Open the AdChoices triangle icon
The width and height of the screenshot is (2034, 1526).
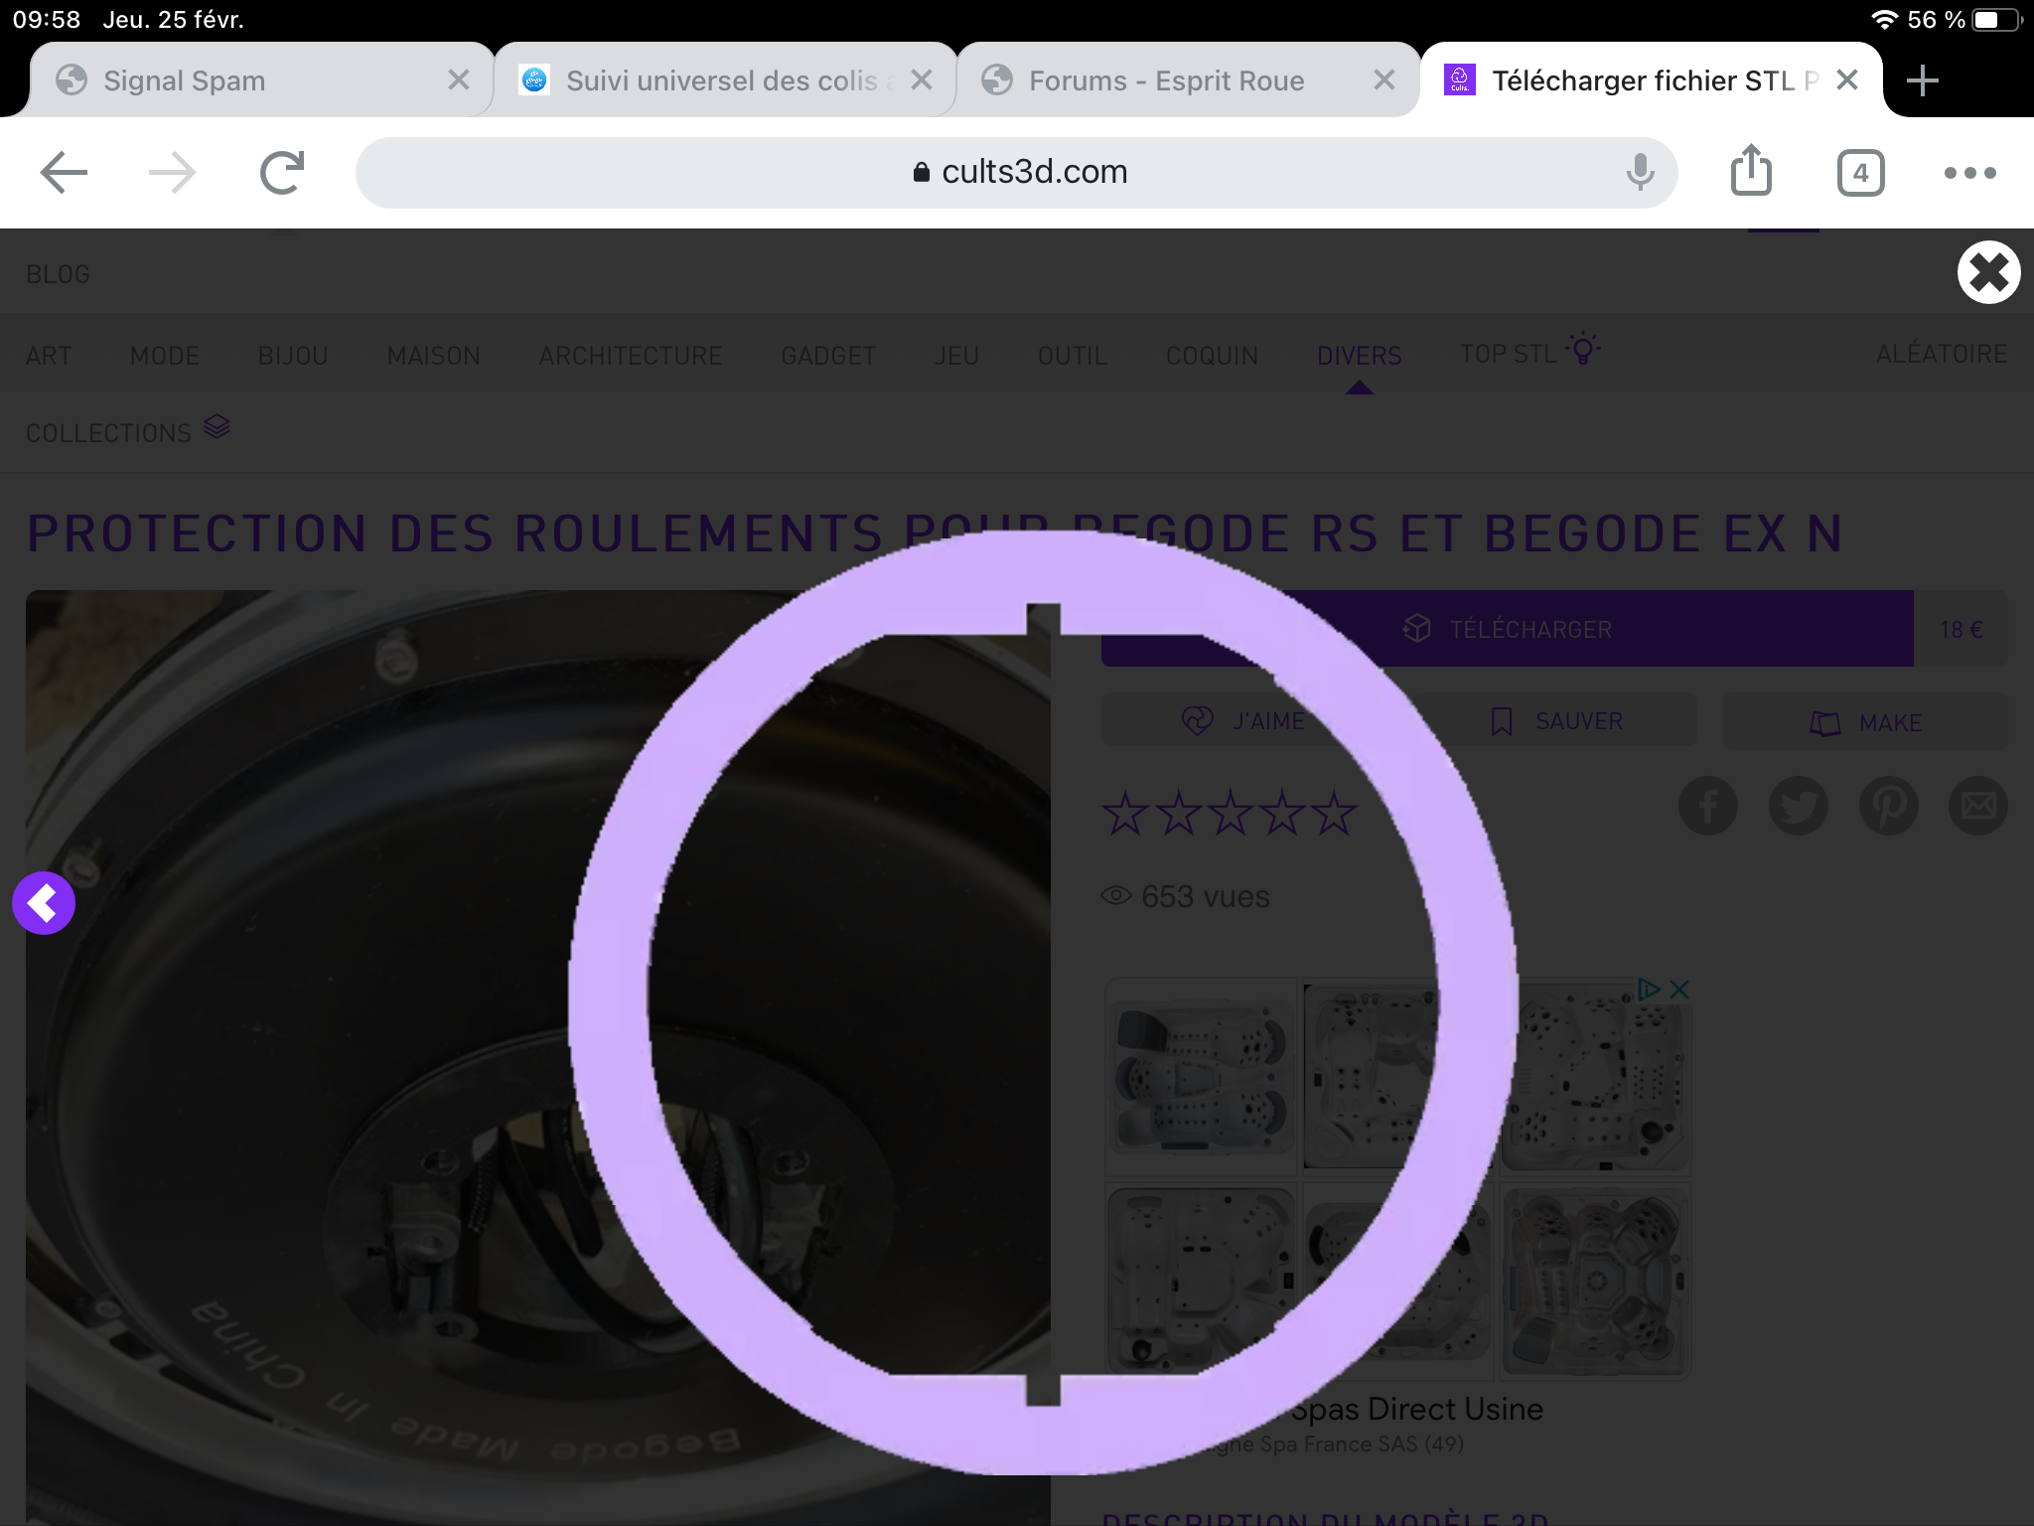(1649, 990)
